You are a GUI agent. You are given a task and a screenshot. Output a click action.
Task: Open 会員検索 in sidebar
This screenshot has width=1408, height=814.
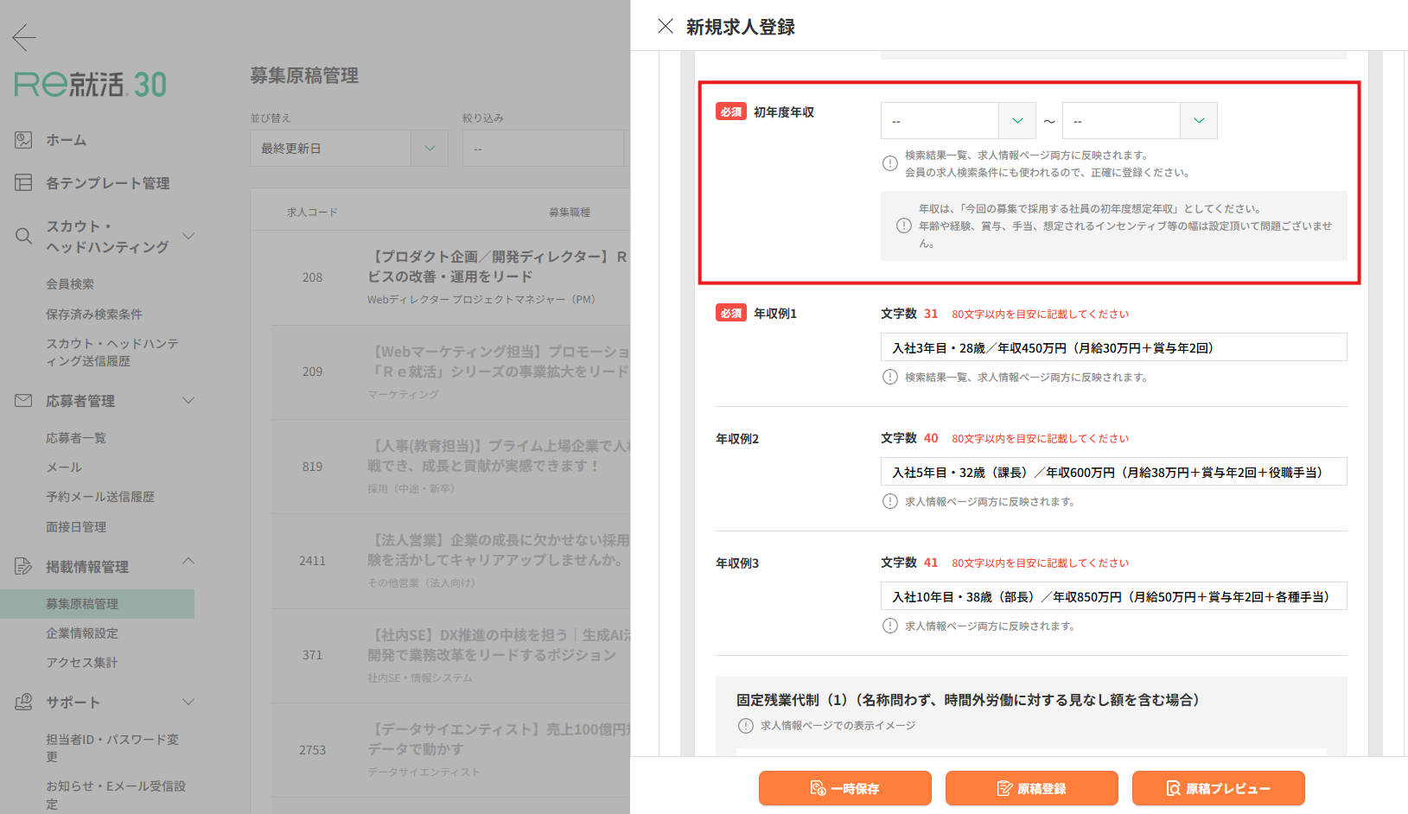pos(70,283)
